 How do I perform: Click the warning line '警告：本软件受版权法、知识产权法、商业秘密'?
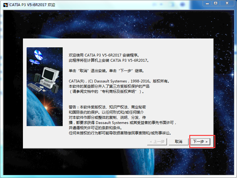click(107, 107)
